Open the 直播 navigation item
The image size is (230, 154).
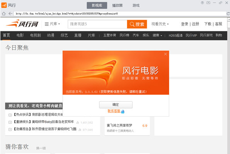point(78,35)
